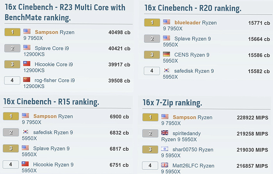
Task: Open rog-fisher Core i9 12900KS submission
Action: (x=49, y=83)
